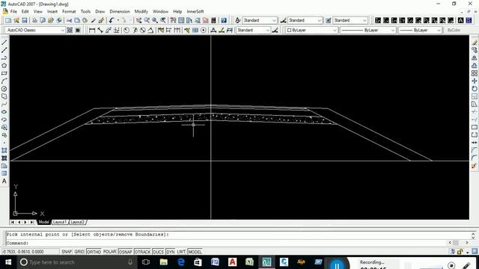
Task: Select the Erase tool in modify toolbar
Action: point(474,43)
